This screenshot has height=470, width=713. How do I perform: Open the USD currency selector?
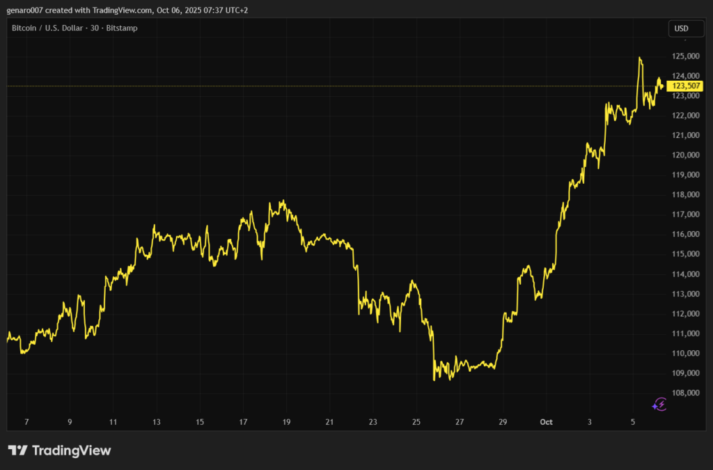tap(681, 29)
